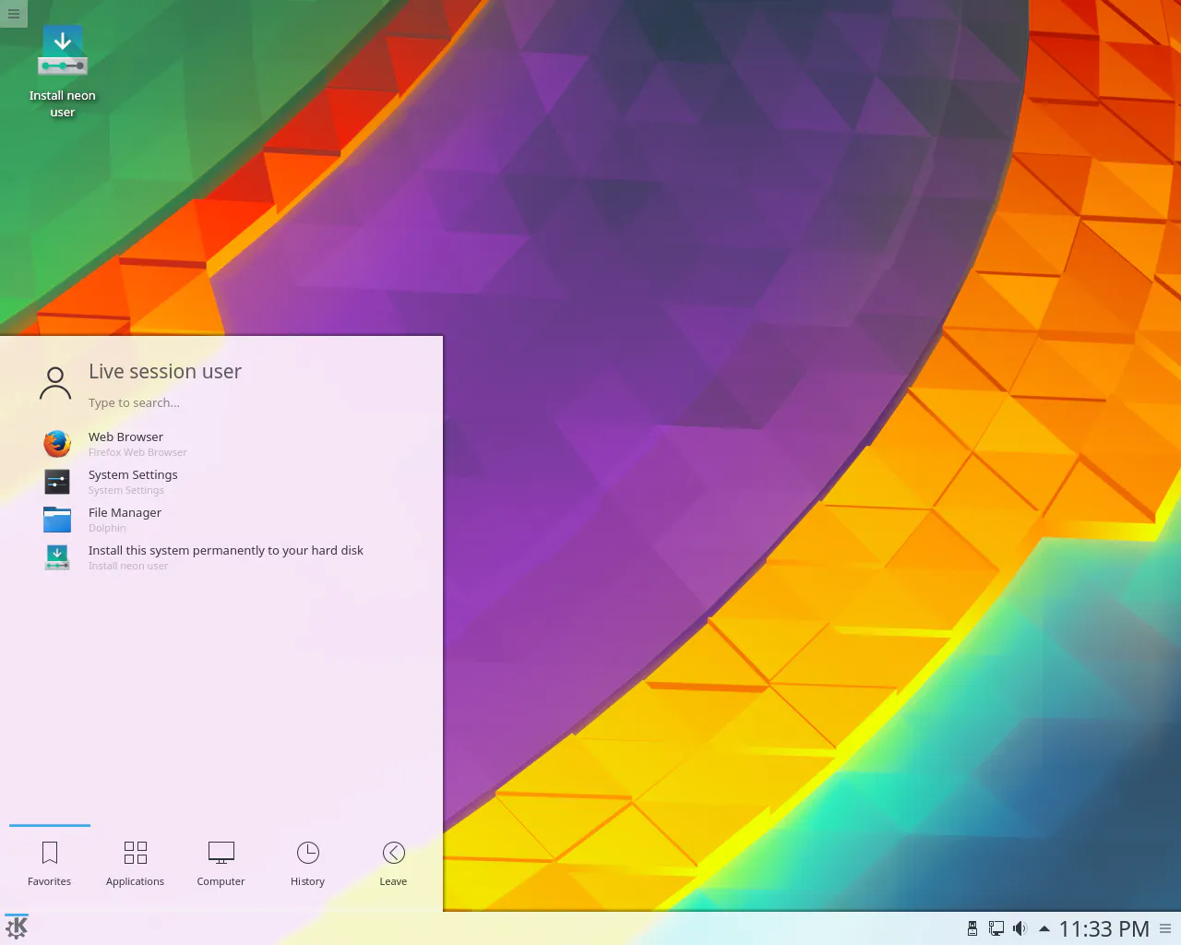Open the panel settings hamburger icon
Screen dimensions: 1181x945
(1165, 928)
